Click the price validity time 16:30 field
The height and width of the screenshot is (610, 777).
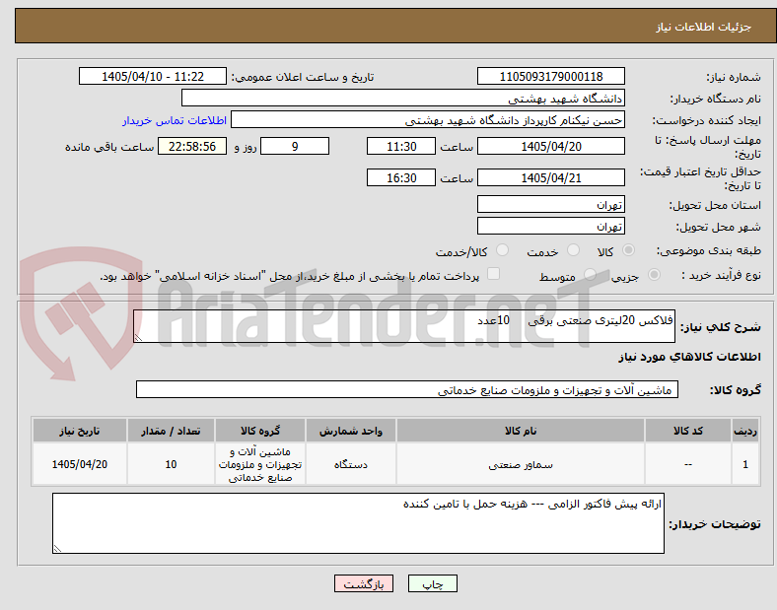(401, 177)
